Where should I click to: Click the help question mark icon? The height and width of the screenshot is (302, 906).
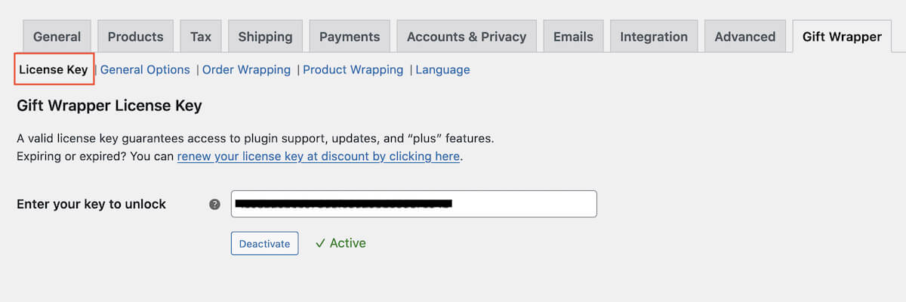214,205
